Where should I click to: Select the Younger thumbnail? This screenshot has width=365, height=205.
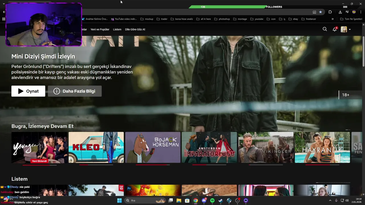(39, 147)
